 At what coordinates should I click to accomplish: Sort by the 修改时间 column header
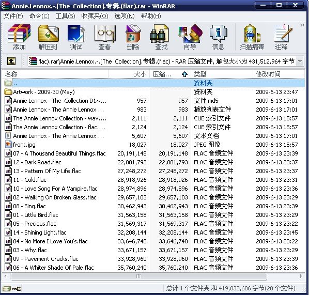[279, 74]
